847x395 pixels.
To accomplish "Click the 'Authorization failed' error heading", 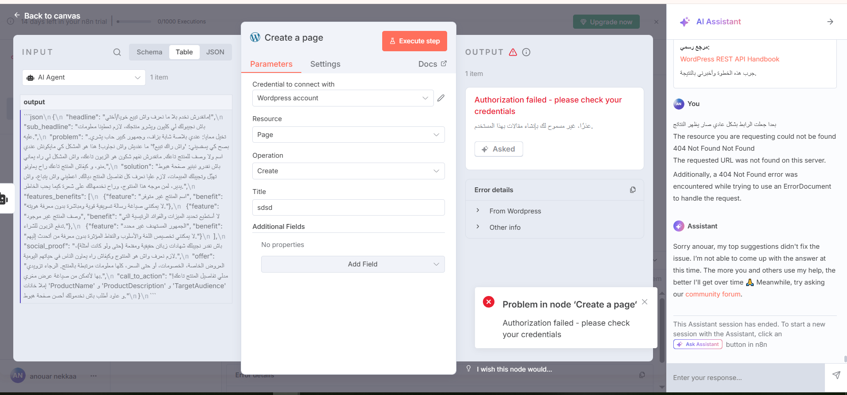I will point(548,106).
